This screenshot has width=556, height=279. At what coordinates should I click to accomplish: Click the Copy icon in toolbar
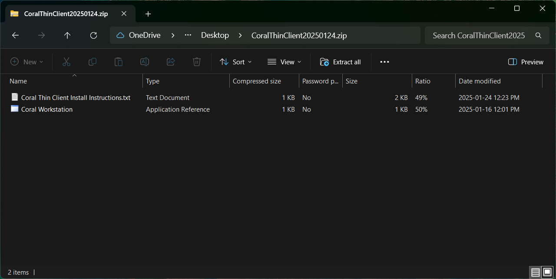tap(93, 62)
